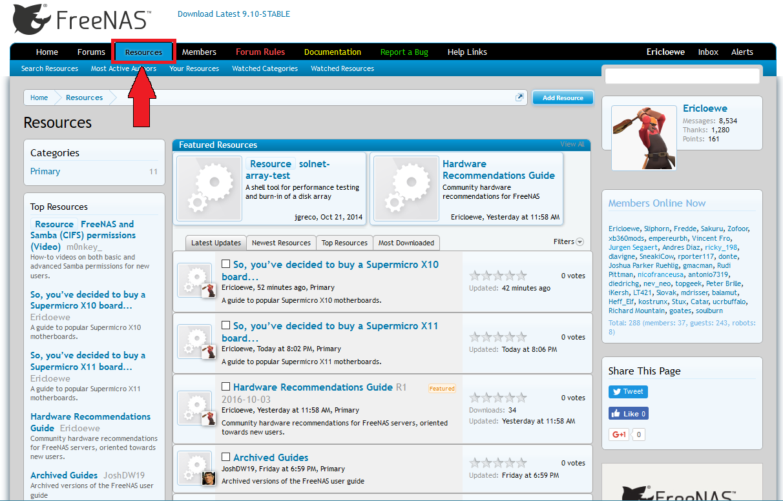Open Alerts in navbar
Screen dimensions: 783x501
pos(742,52)
